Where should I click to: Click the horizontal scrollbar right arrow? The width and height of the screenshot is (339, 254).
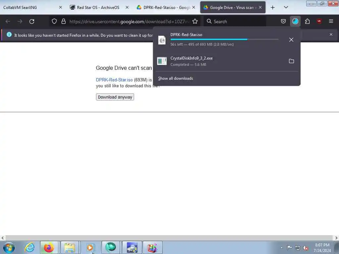(336, 238)
